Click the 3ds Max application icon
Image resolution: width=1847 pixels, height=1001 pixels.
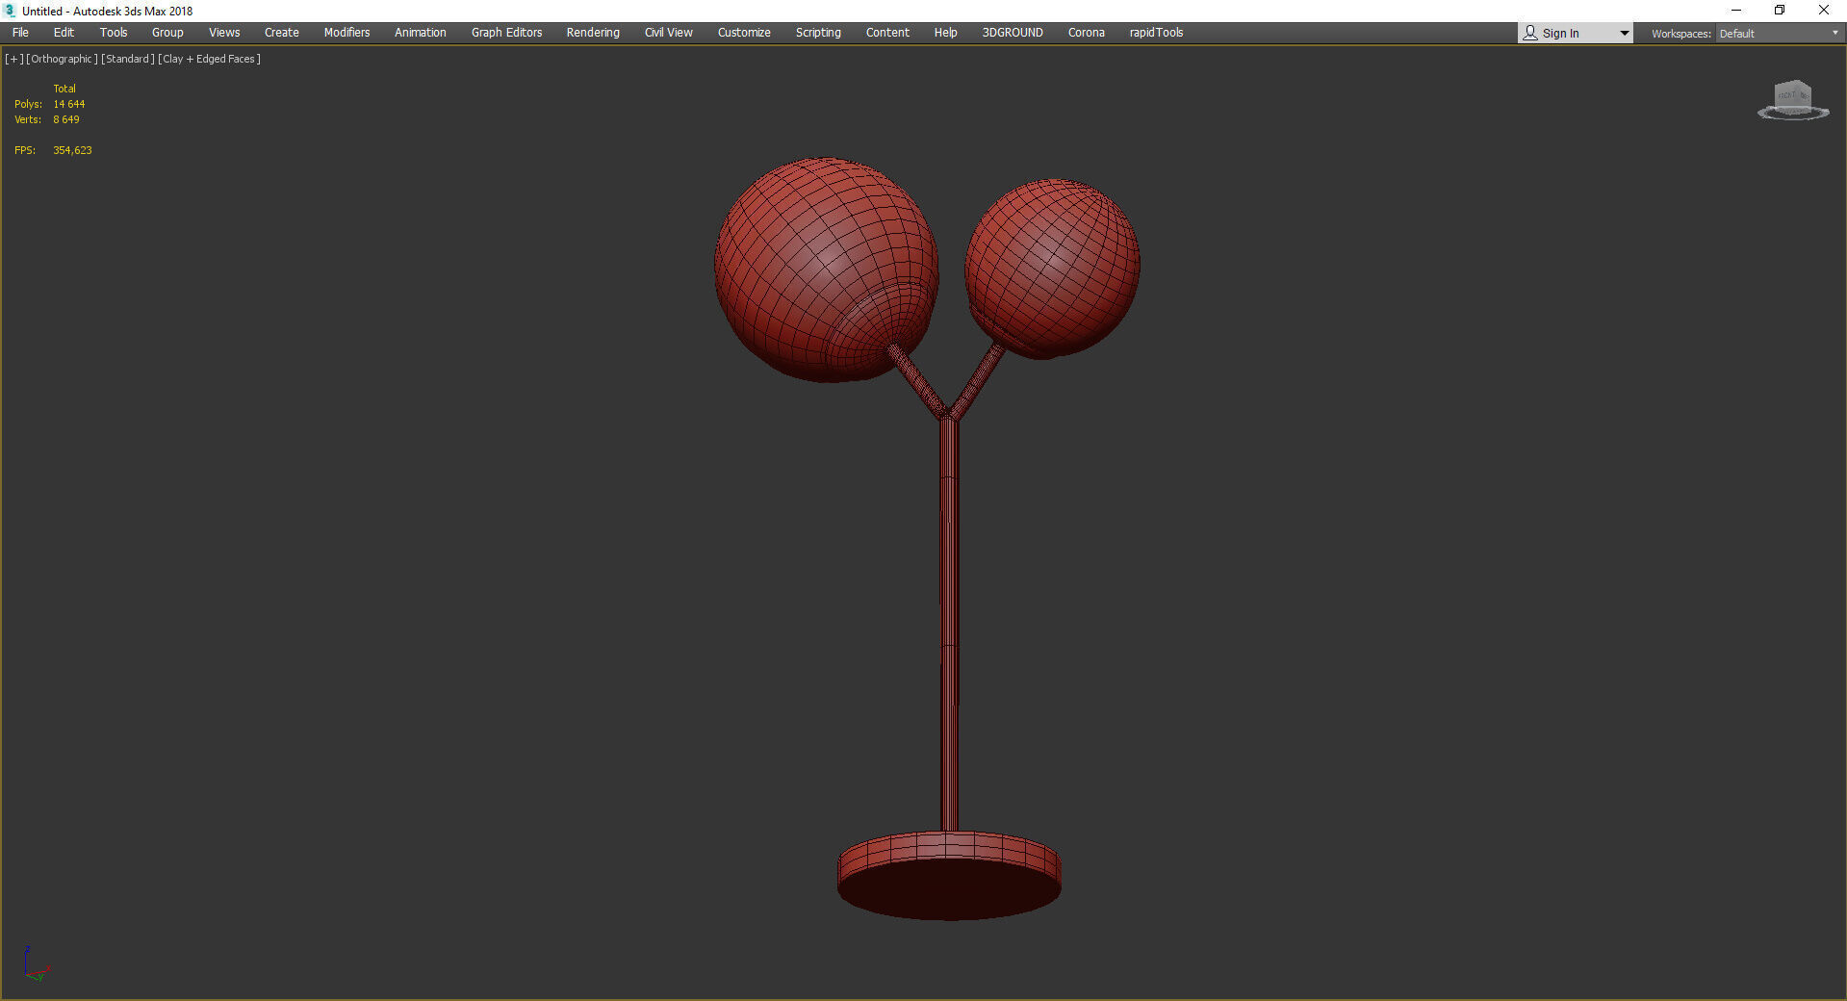[11, 11]
